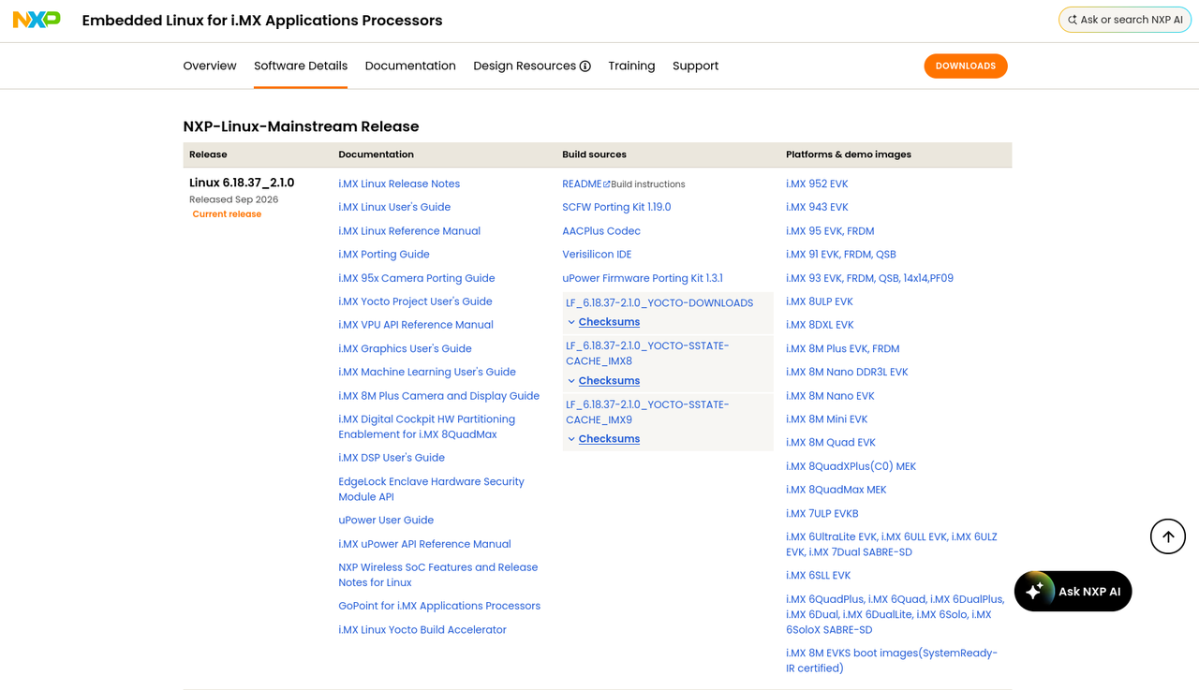Open i.MX Linux Release Notes
Viewport: 1199px width, 690px height.
[399, 184]
